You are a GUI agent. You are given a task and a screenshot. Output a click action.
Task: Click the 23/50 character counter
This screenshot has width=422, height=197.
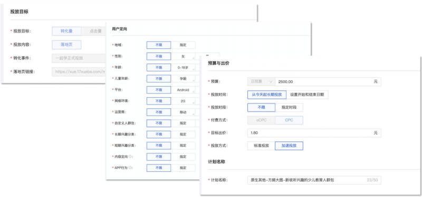pos(372,180)
